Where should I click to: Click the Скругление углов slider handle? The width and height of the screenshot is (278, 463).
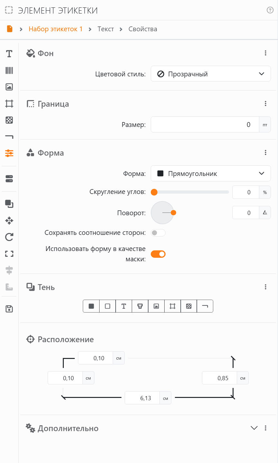click(154, 192)
